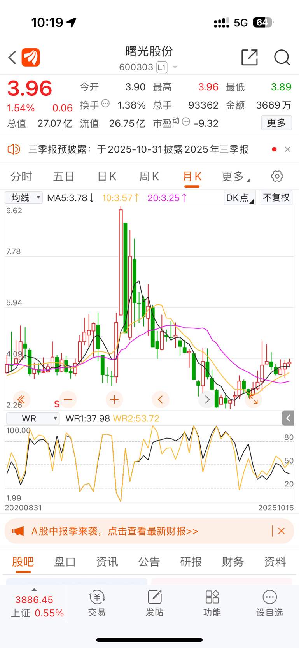The image size is (299, 648).
Task: Open the 三季报预披露 notice text
Action: point(138,149)
